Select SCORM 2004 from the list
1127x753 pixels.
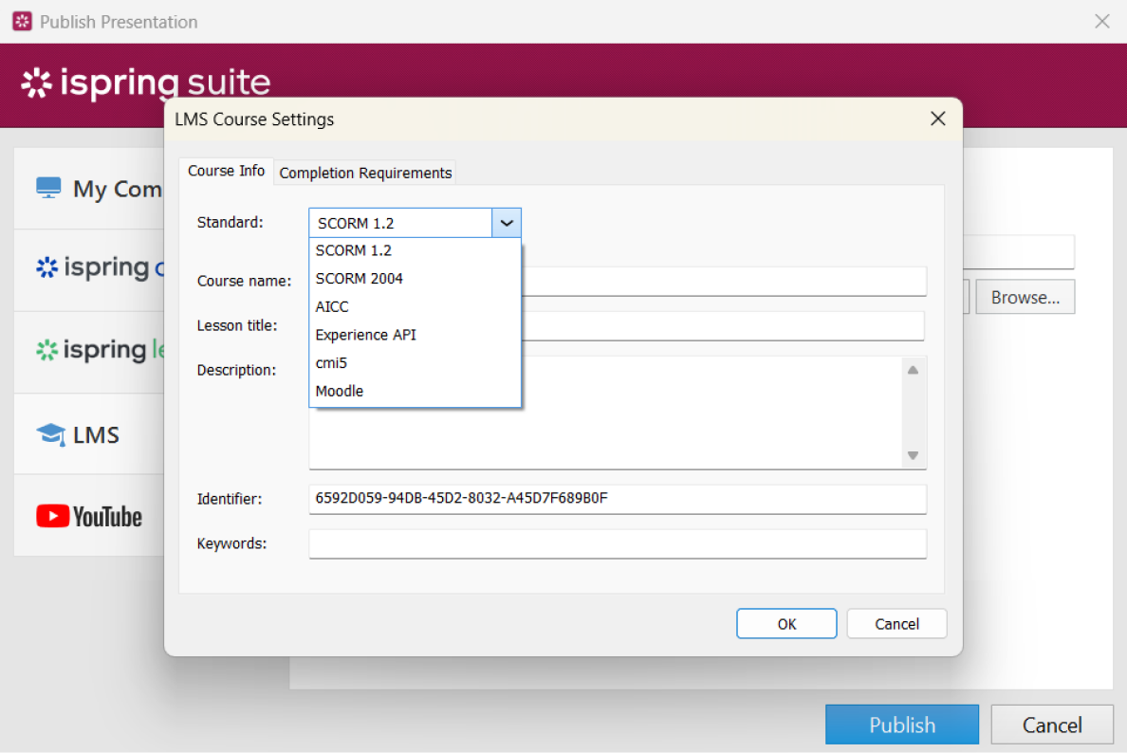point(360,278)
